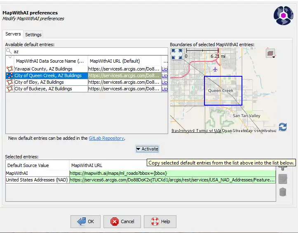Click the OK button
This screenshot has width=298, height=233.
pyautogui.click(x=85, y=221)
